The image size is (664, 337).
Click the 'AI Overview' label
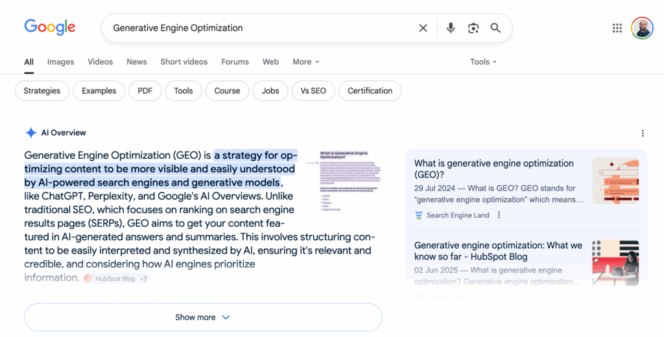click(x=64, y=132)
